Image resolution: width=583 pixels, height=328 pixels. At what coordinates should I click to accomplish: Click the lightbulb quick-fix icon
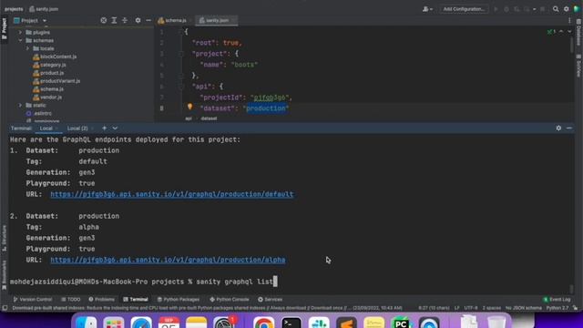pos(190,108)
